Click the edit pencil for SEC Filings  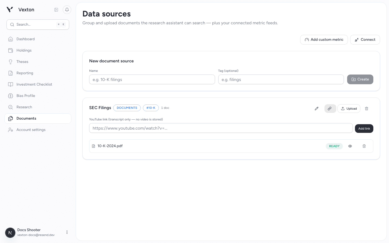pos(317,109)
